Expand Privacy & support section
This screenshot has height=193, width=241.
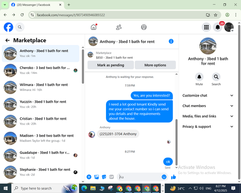coord(208,126)
